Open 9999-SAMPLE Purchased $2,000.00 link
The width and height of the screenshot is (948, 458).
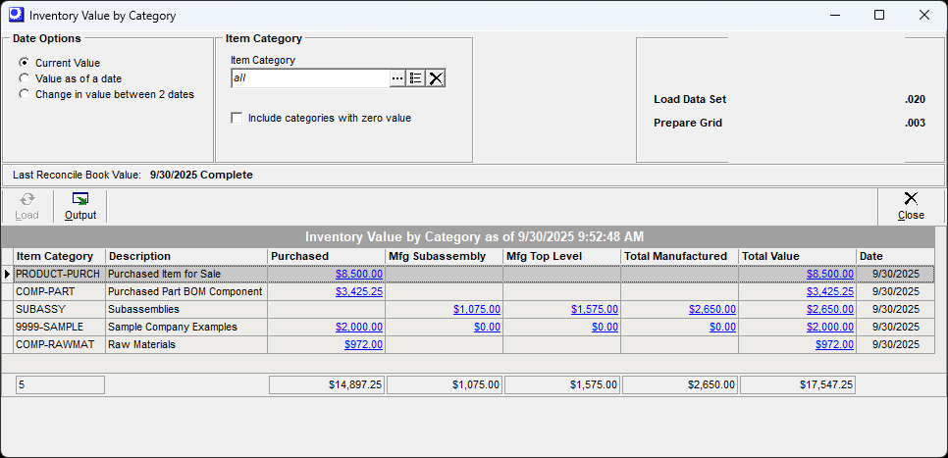coord(359,327)
